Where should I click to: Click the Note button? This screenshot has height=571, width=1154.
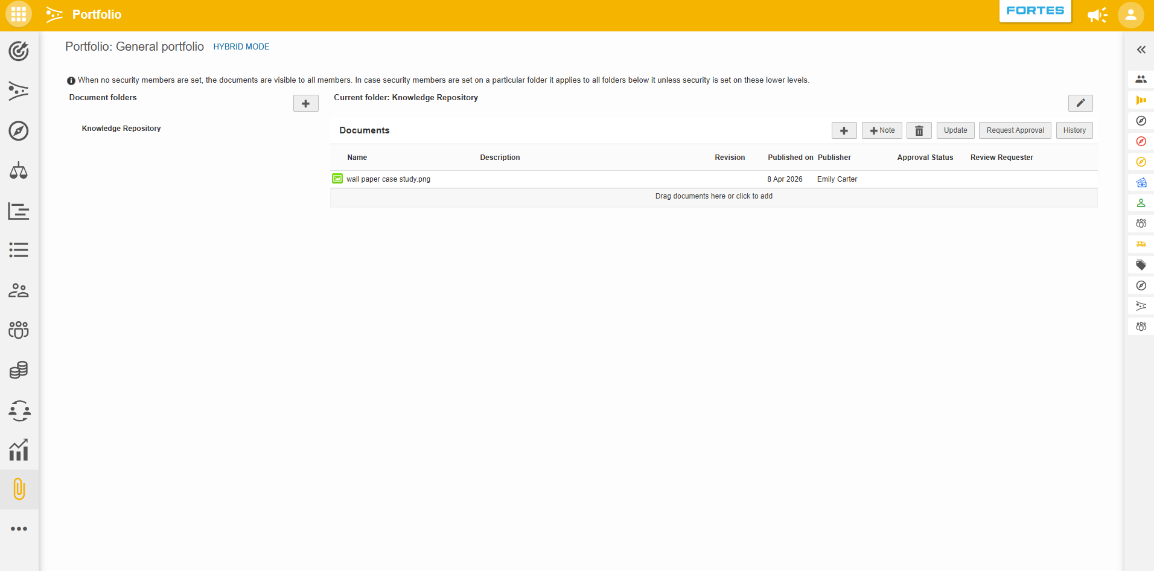coord(882,130)
